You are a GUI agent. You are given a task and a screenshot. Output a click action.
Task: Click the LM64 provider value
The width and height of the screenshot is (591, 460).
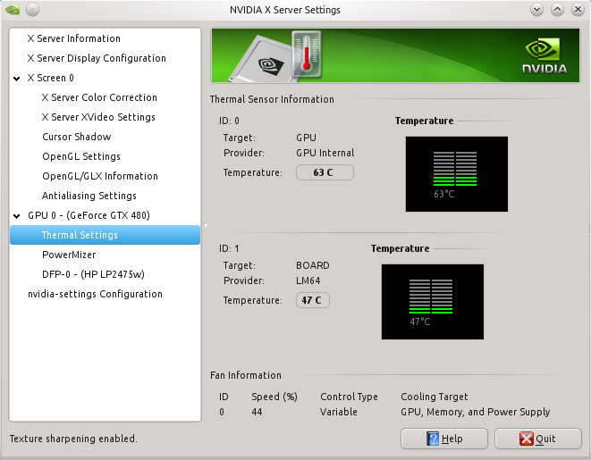coord(308,280)
